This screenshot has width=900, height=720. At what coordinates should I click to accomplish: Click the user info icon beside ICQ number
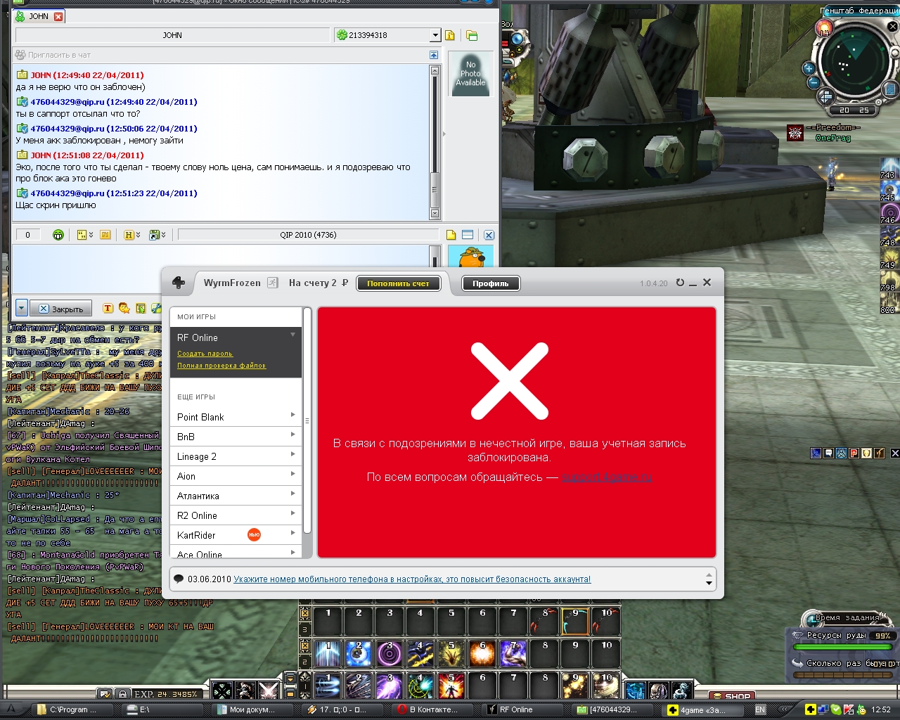point(450,35)
